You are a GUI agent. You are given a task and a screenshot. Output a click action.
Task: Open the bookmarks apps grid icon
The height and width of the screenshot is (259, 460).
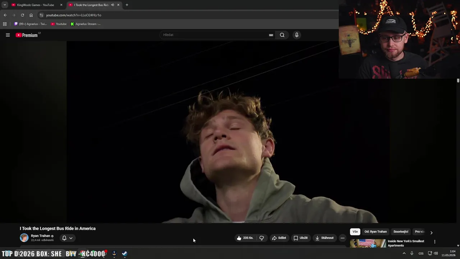pos(5,24)
